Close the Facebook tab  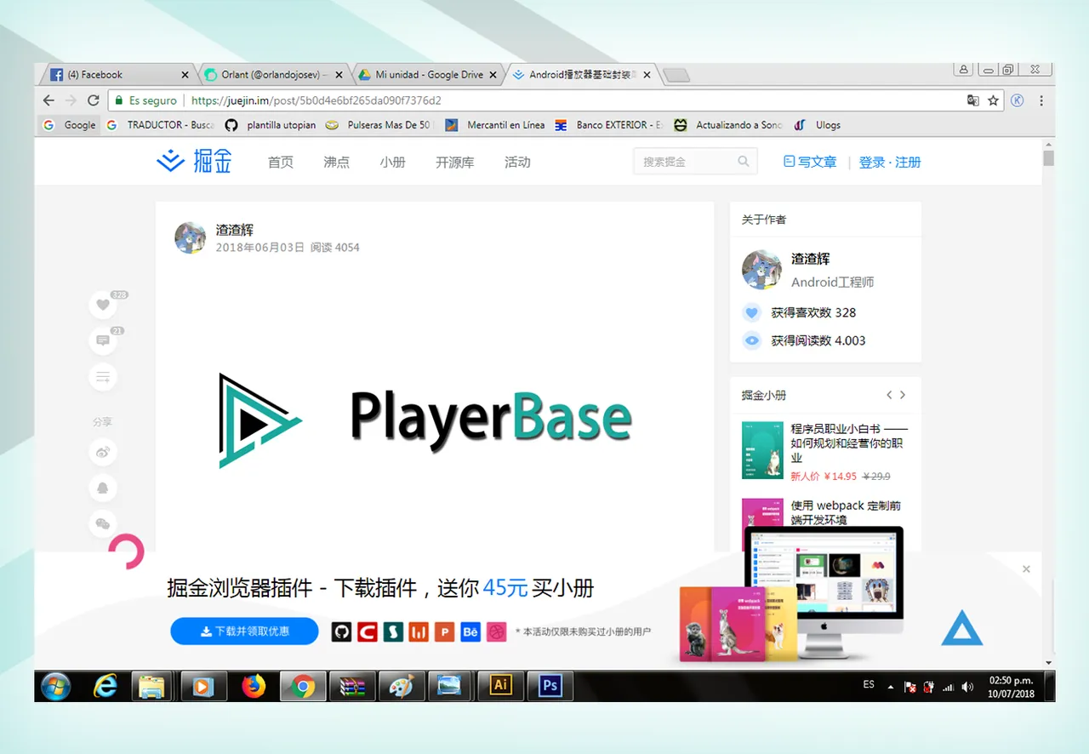(x=185, y=75)
